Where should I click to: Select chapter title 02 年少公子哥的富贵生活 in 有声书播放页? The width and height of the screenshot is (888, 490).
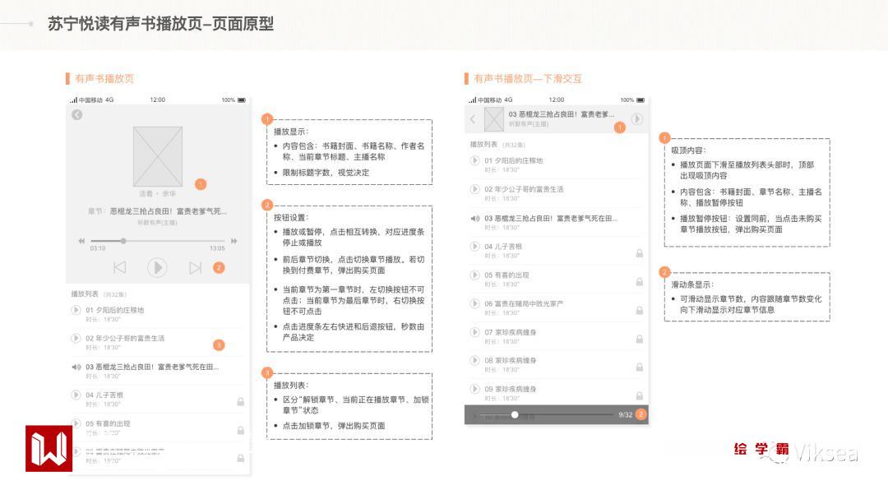[x=125, y=338]
